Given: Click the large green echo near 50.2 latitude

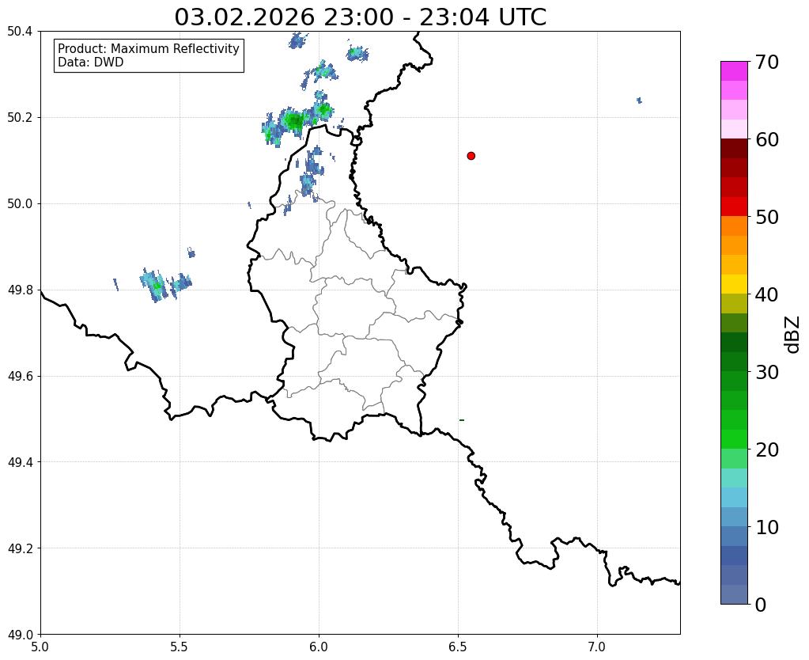Looking at the screenshot, I should (x=295, y=121).
